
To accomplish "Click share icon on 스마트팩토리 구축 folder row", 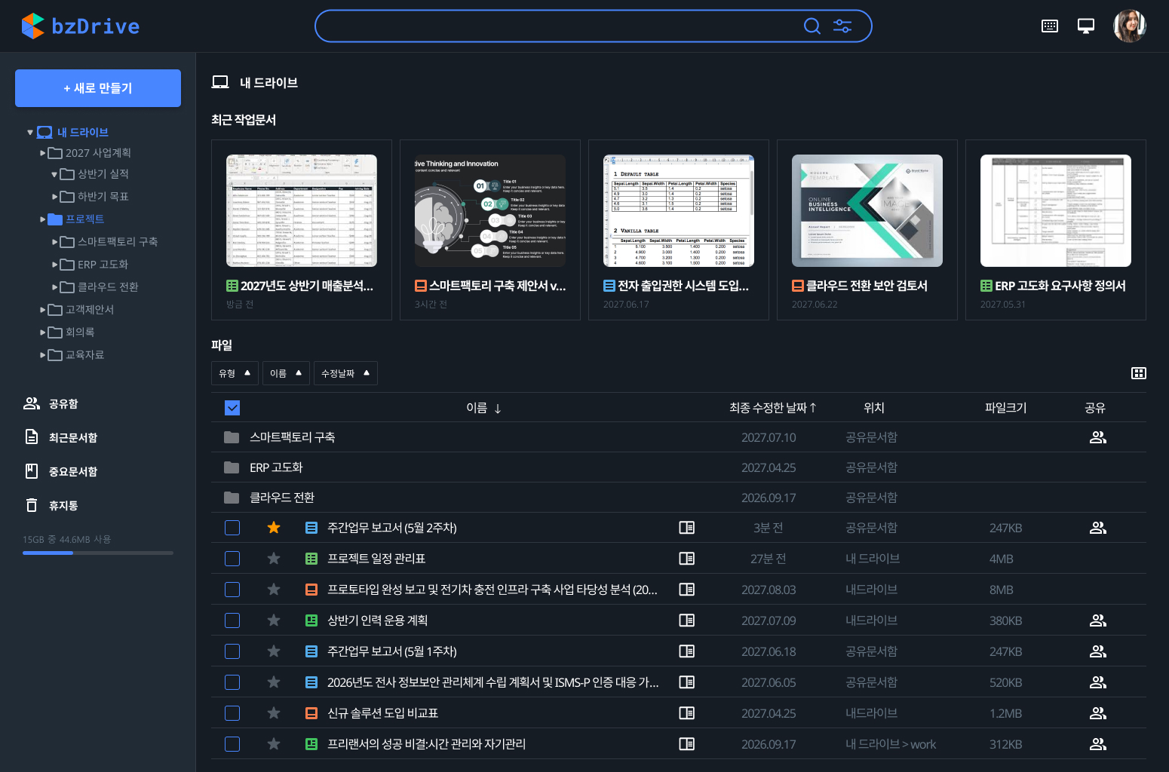I will [1098, 437].
